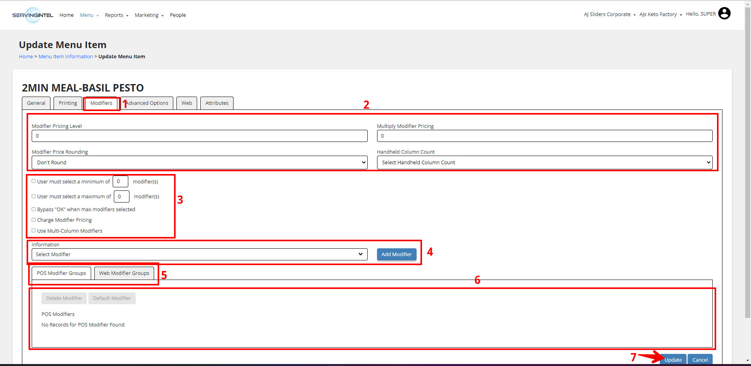Toggle Bypass OK when max modifiers selected
751x366 pixels.
[x=34, y=210]
